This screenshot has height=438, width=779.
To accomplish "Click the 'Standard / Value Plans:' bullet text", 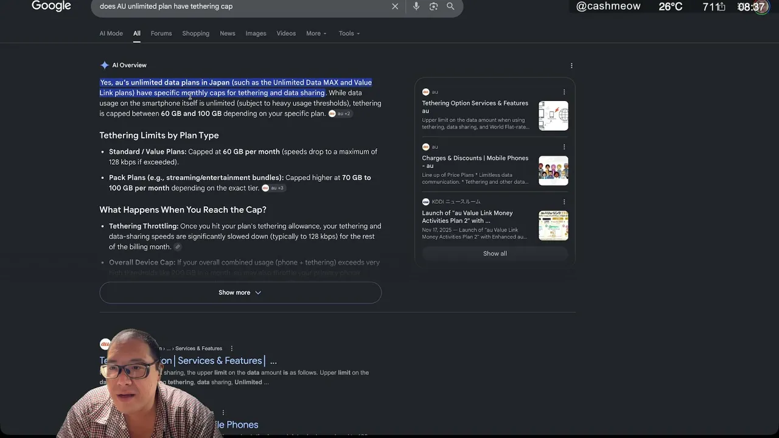I will (147, 151).
